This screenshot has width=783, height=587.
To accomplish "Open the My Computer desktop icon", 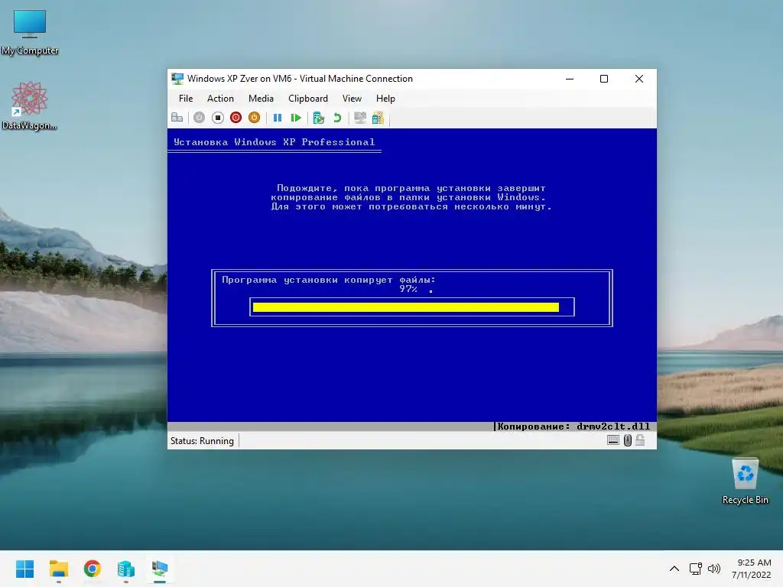I will (30, 33).
